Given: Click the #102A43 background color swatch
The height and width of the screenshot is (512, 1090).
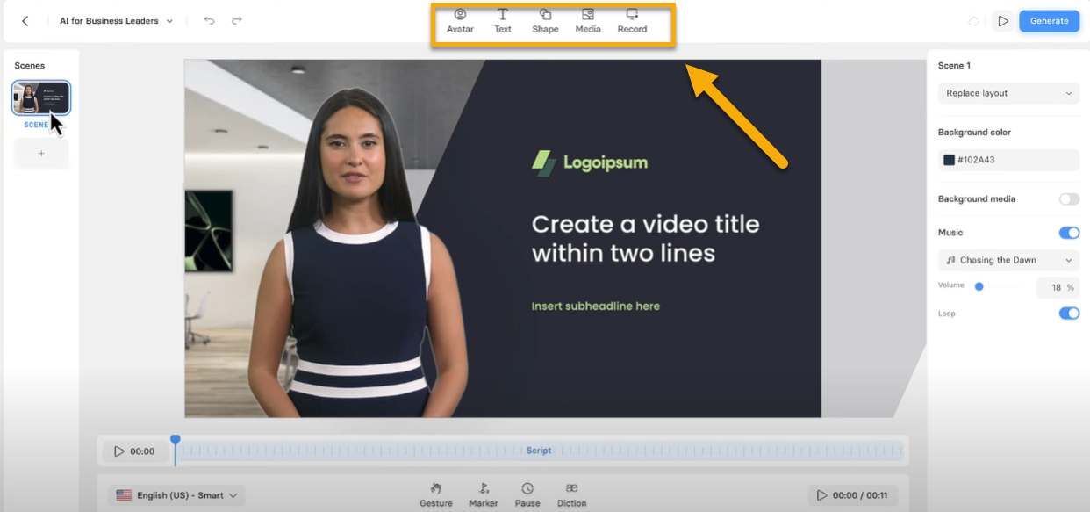Looking at the screenshot, I should click(x=949, y=160).
